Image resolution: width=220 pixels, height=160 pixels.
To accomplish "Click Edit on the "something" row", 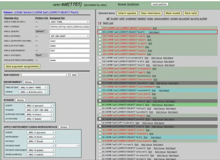I will click(155, 28).
